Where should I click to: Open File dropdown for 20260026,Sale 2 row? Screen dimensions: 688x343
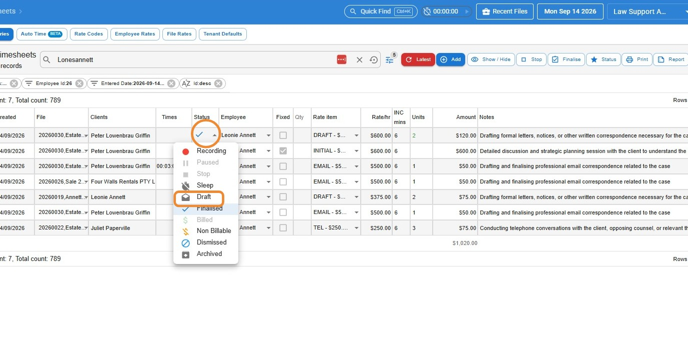pos(86,182)
